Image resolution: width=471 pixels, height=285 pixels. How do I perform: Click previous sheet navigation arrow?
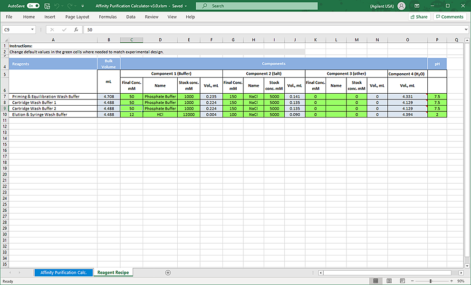(10, 272)
